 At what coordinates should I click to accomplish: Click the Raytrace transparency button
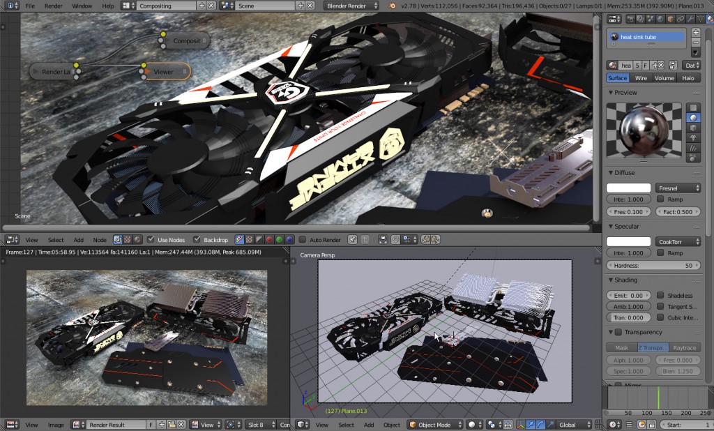tap(685, 347)
